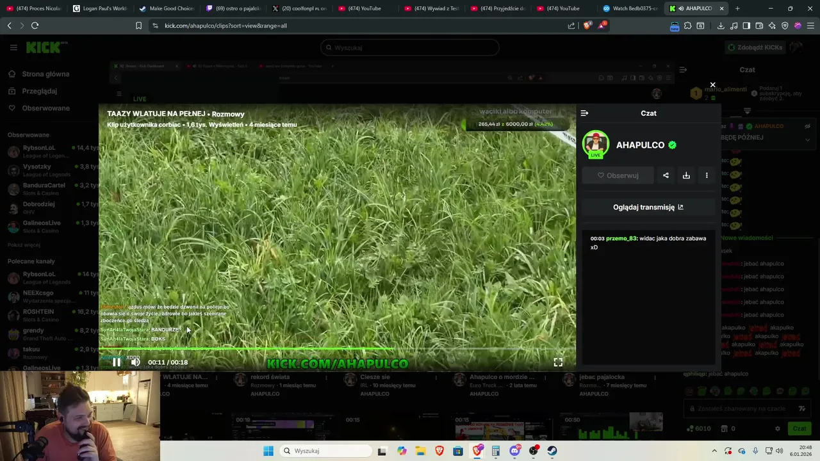Click AHAPULCO channel avatar
This screenshot has width=820, height=461.
[596, 144]
